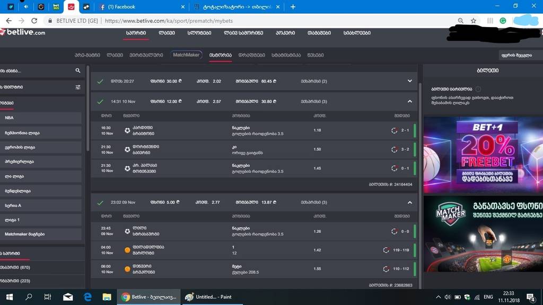Image resolution: width=543 pixels, height=305 pixels.
Task: Show hidden system tray icons
Action: 438,297
